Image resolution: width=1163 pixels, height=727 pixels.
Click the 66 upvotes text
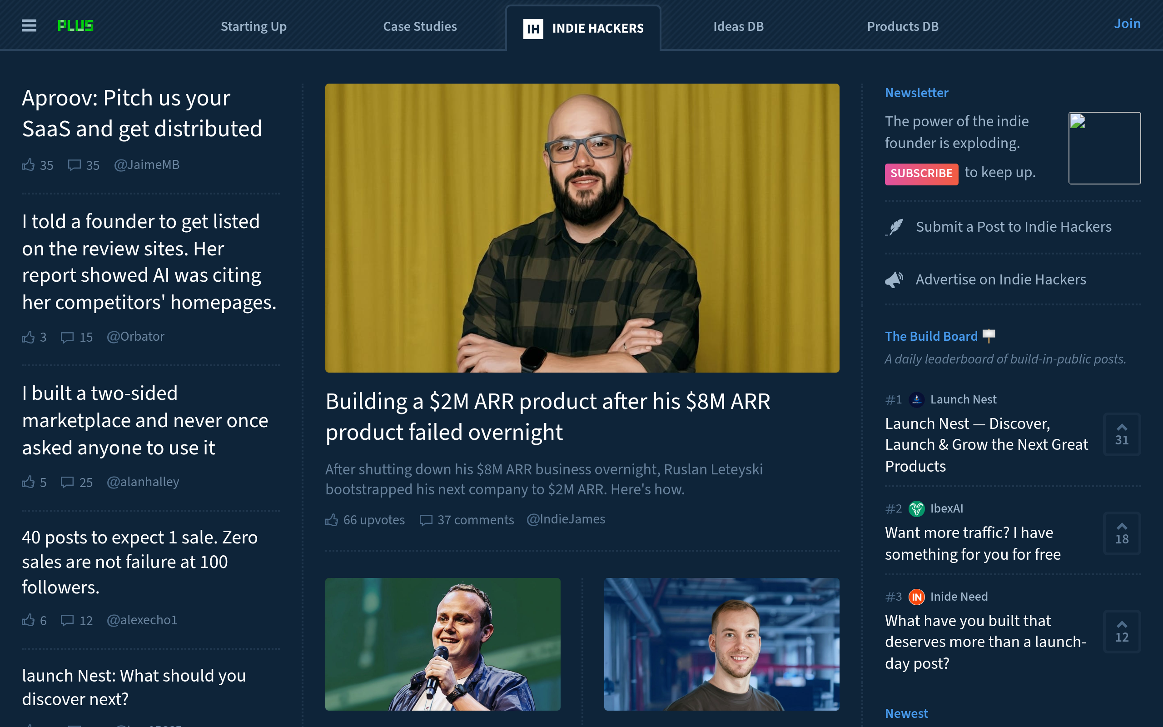point(374,520)
